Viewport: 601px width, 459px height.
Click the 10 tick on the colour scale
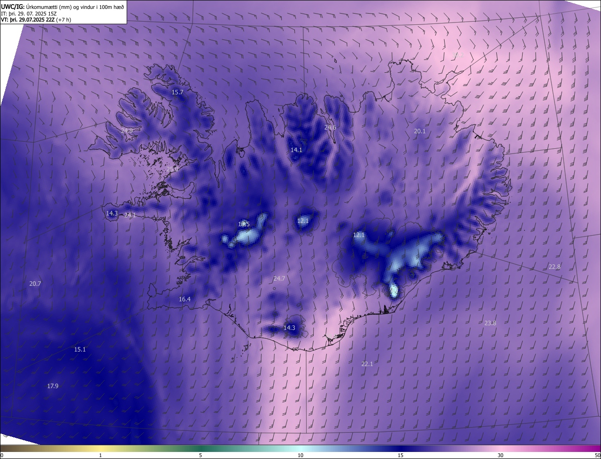[x=300, y=456]
